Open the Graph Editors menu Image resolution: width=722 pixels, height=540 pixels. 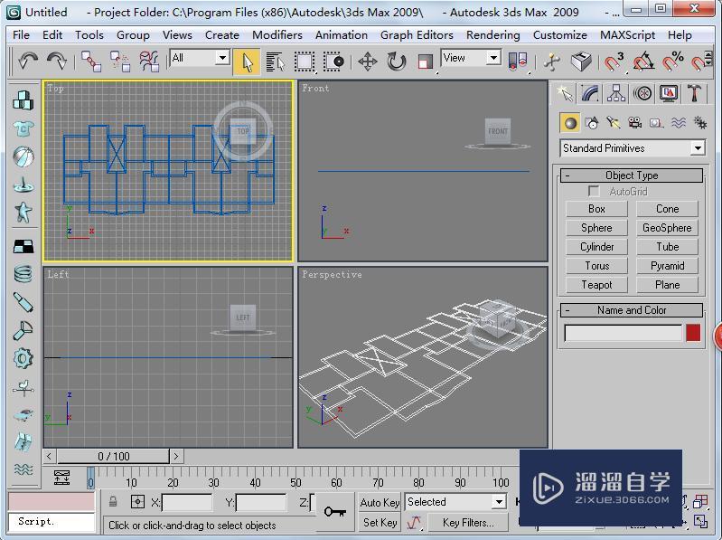point(417,35)
